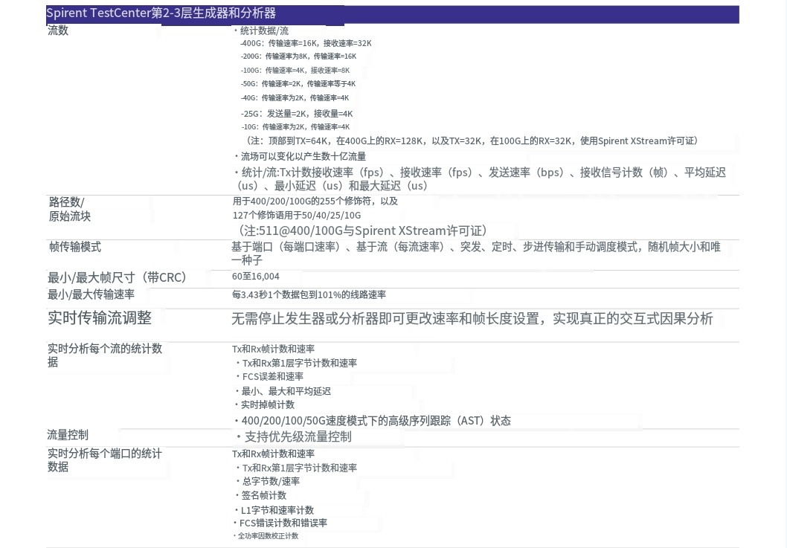Click the -25G 发送量=2K line

coord(297,114)
